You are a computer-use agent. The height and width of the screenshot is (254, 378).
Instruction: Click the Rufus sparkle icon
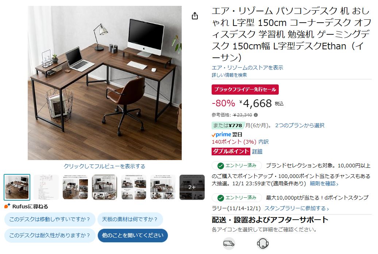(x=7, y=206)
